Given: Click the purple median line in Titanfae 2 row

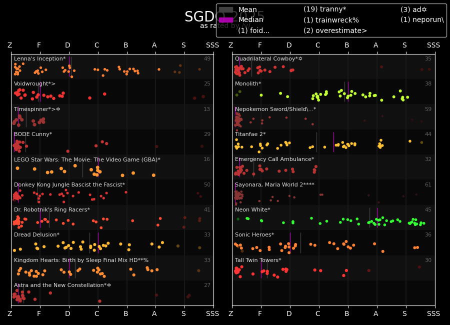Looking at the screenshot, I should [334, 142].
